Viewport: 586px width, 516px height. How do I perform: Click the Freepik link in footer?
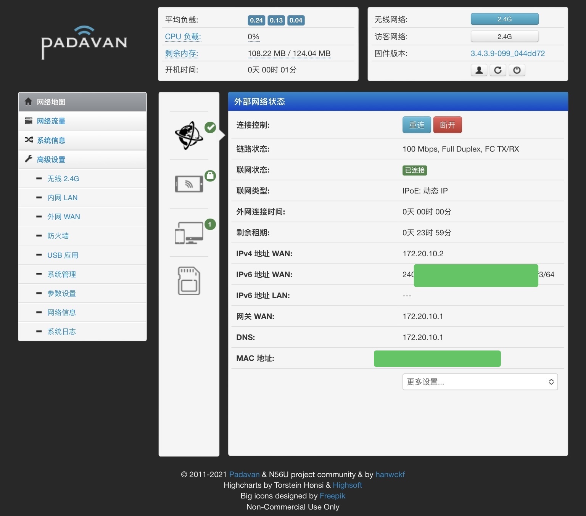click(x=332, y=496)
